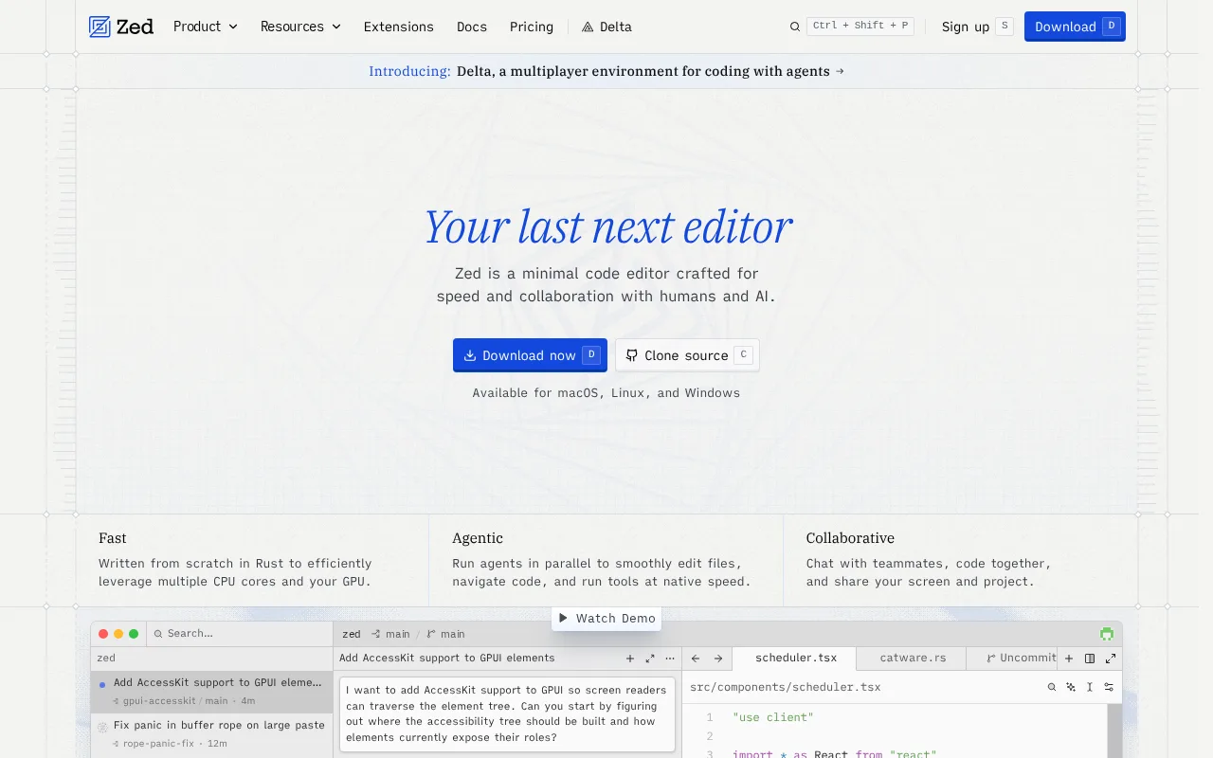Expand the Resources dropdown menu
Image resolution: width=1213 pixels, height=758 pixels.
pos(300,27)
